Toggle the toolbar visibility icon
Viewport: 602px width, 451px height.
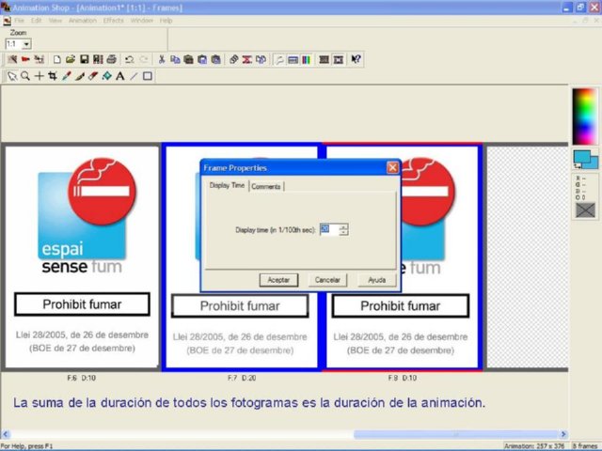pos(293,59)
